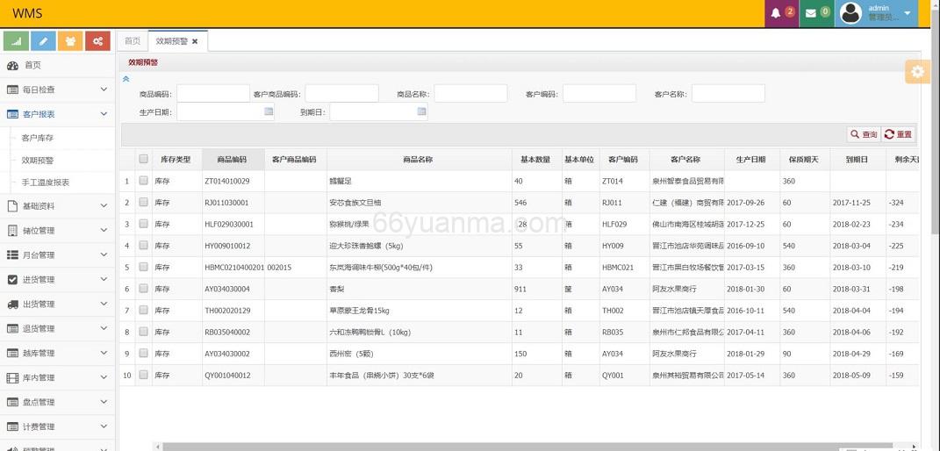Click the admin user avatar
This screenshot has height=451, width=940.
coord(850,13)
